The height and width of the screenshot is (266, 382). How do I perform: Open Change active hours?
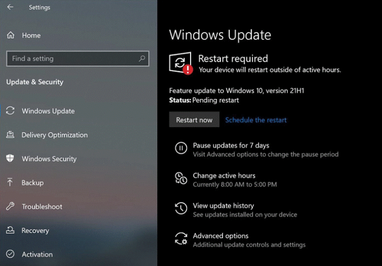(224, 175)
